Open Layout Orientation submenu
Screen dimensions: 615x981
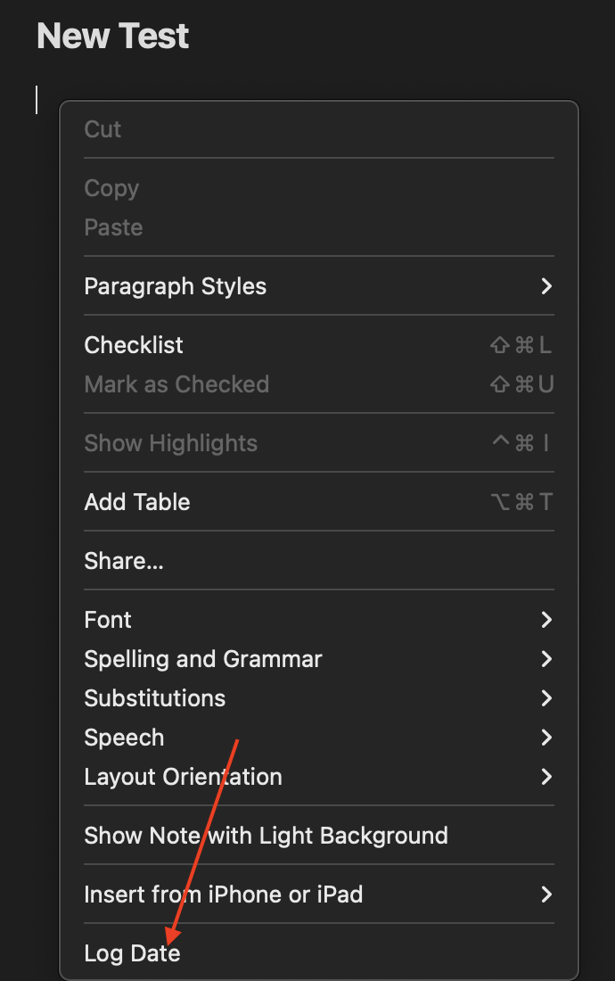tap(183, 777)
